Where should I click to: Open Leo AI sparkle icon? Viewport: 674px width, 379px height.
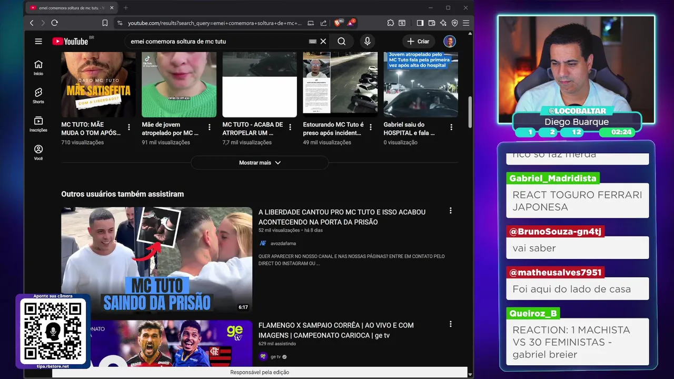pos(443,23)
